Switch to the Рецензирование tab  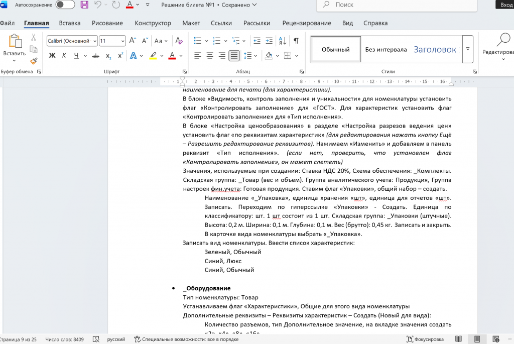click(306, 23)
